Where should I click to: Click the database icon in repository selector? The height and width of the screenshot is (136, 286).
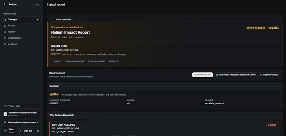pos(5,122)
